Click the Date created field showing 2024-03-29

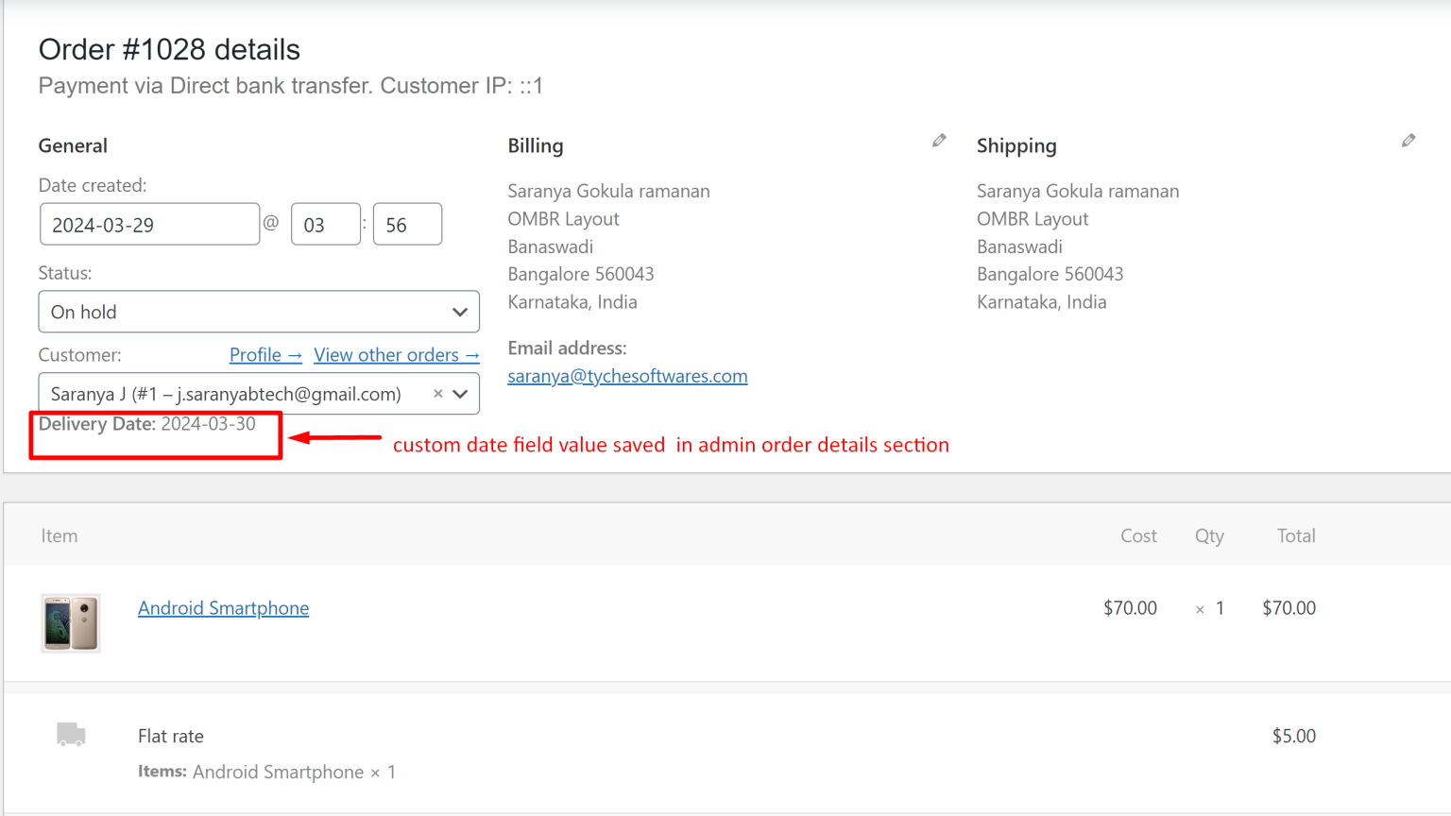coord(149,224)
